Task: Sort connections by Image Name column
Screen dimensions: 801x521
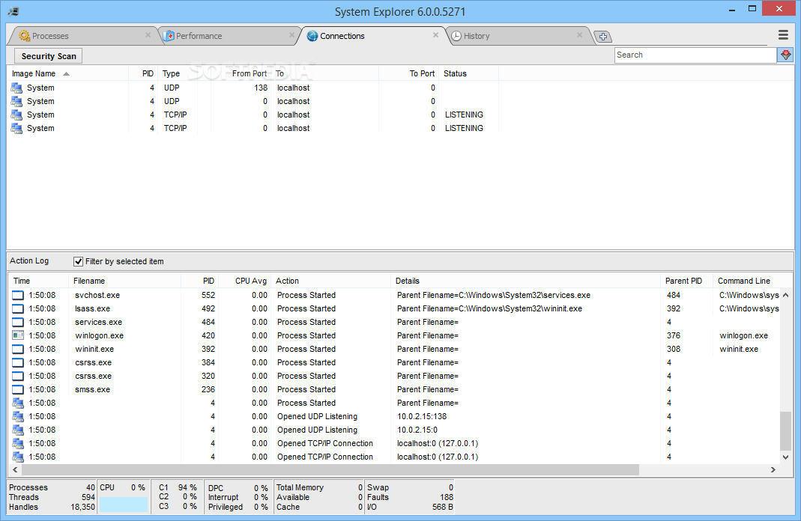Action: pos(67,73)
